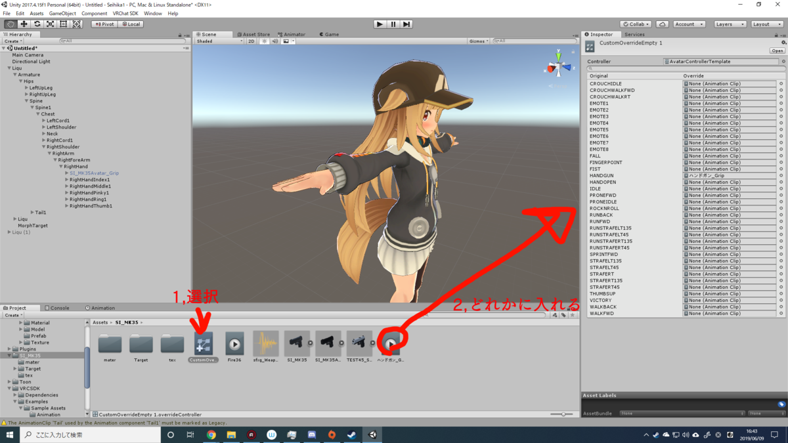Toggle Pivot handle position button
The height and width of the screenshot is (443, 788).
104,24
